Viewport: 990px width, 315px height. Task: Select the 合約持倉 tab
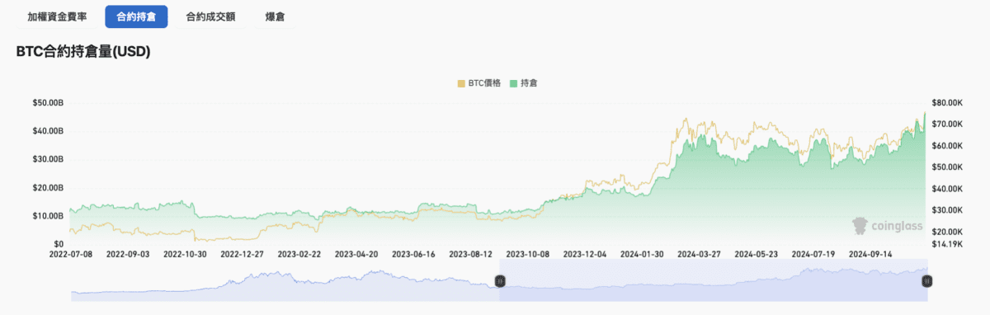(136, 16)
